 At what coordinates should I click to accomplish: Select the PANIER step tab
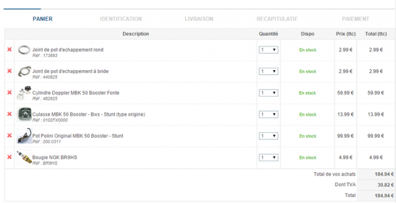point(43,19)
